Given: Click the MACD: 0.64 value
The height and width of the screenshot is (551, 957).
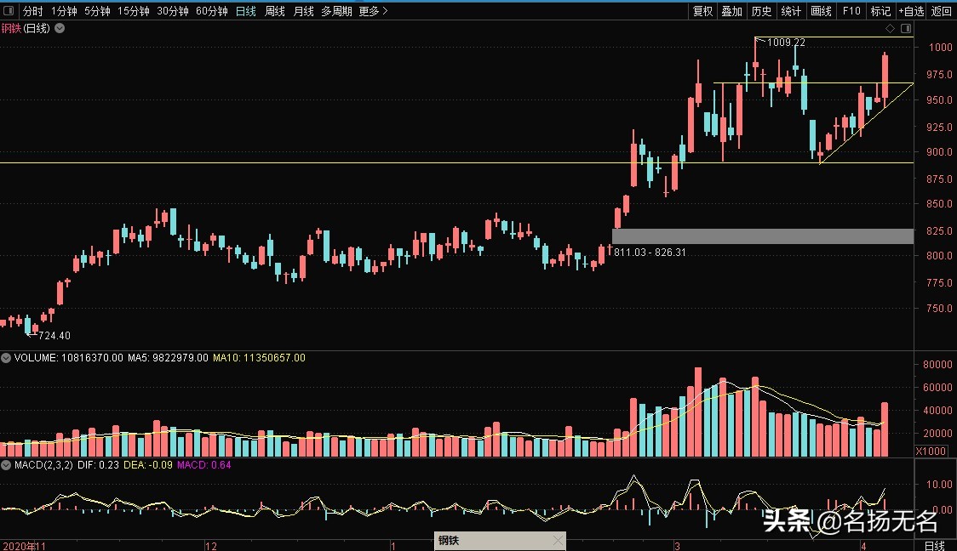Looking at the screenshot, I should click(x=203, y=465).
